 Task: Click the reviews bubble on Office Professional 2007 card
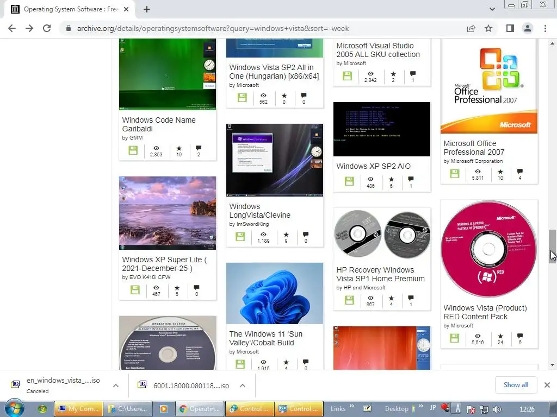click(x=519, y=171)
